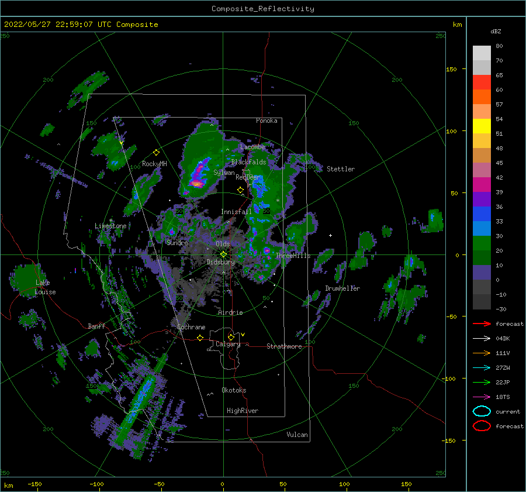
Task: Click the Composite_Reflectivity title
Action: pos(263,9)
